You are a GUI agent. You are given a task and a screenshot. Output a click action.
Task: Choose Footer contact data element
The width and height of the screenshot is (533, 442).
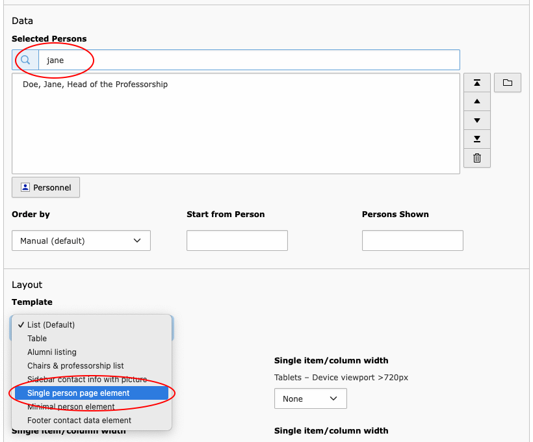pos(79,421)
